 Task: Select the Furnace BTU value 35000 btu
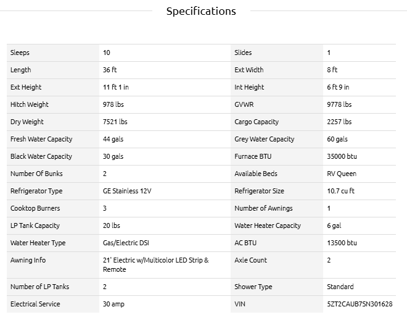tap(342, 156)
